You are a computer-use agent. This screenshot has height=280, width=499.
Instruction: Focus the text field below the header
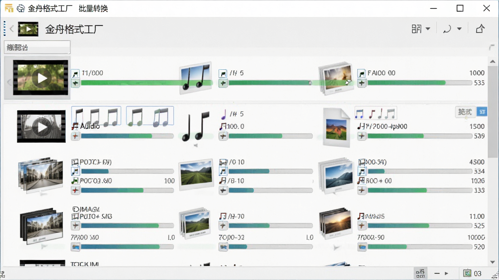(37, 47)
